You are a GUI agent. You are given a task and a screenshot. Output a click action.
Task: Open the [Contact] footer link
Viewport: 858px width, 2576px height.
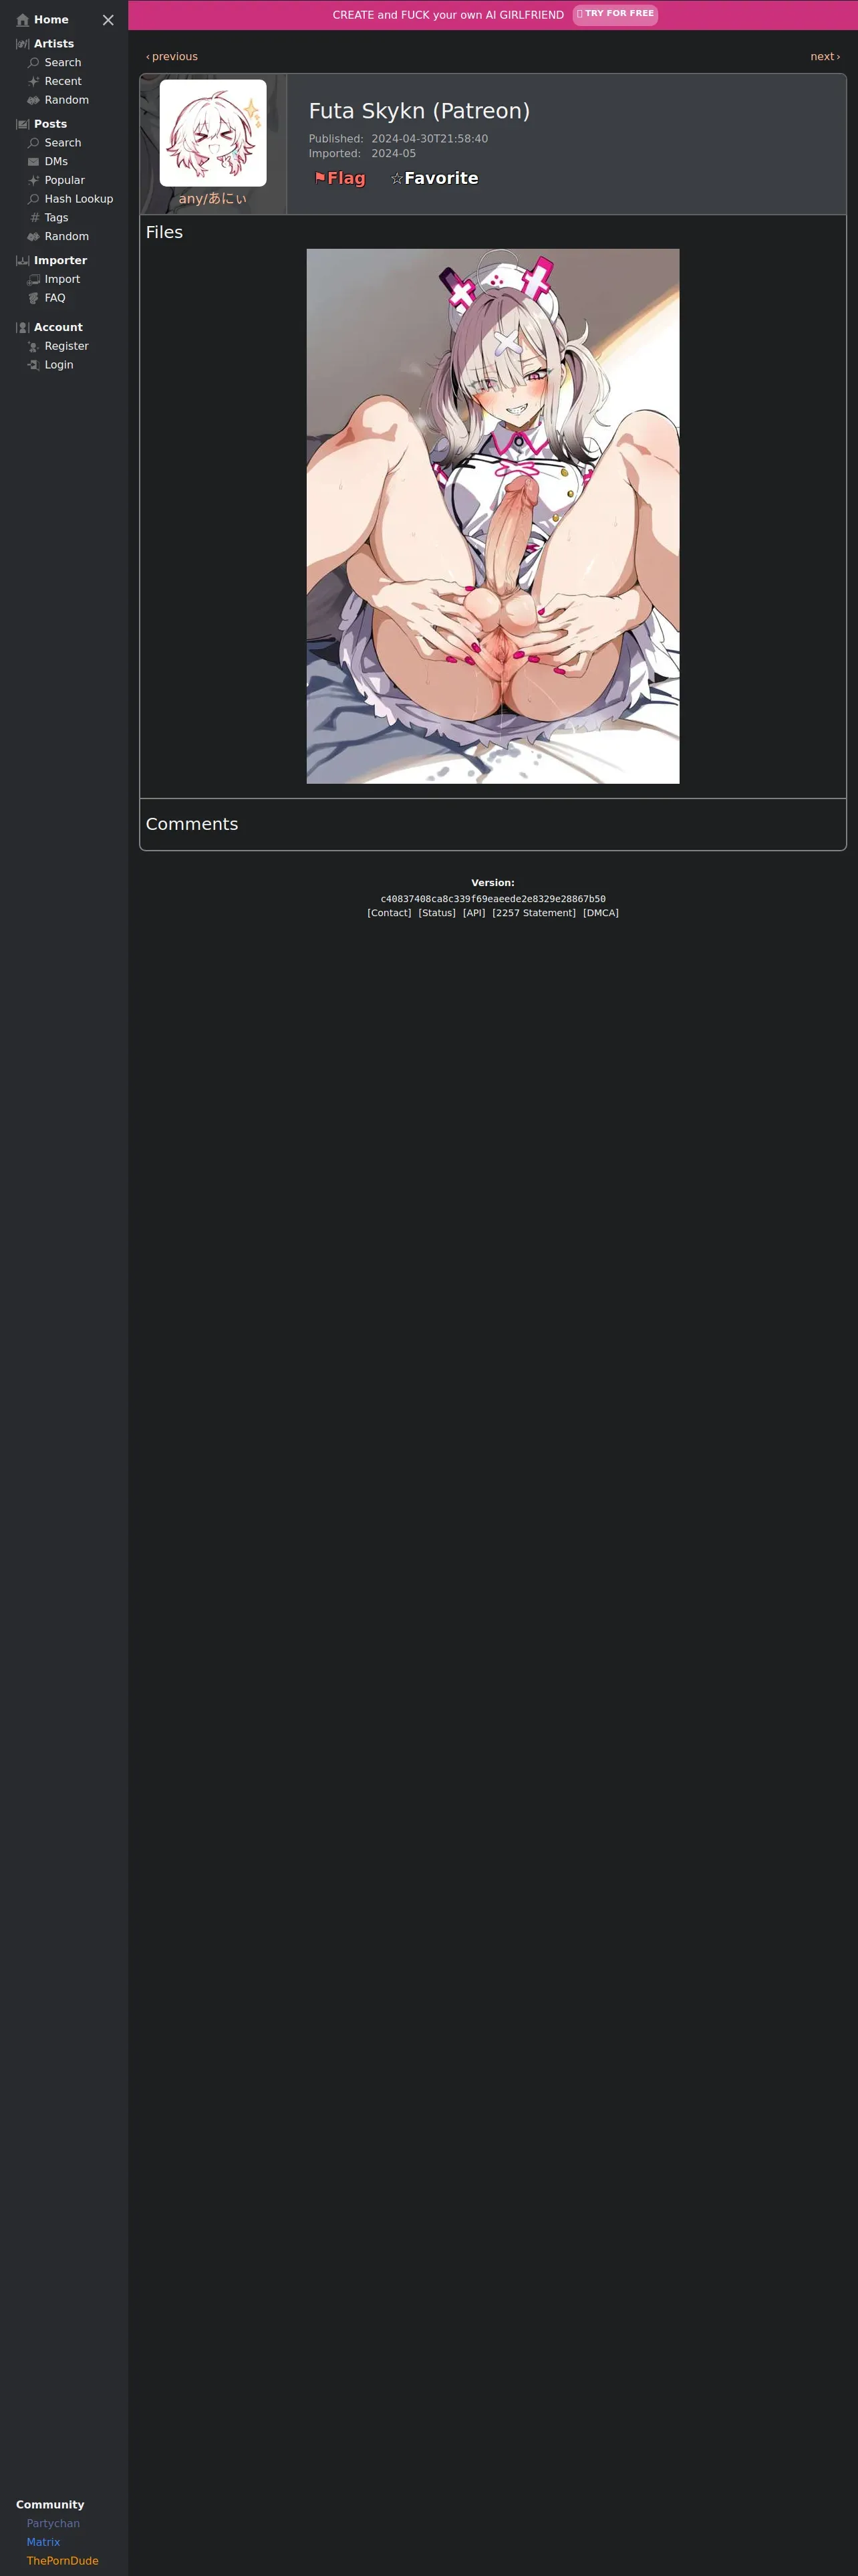[390, 913]
